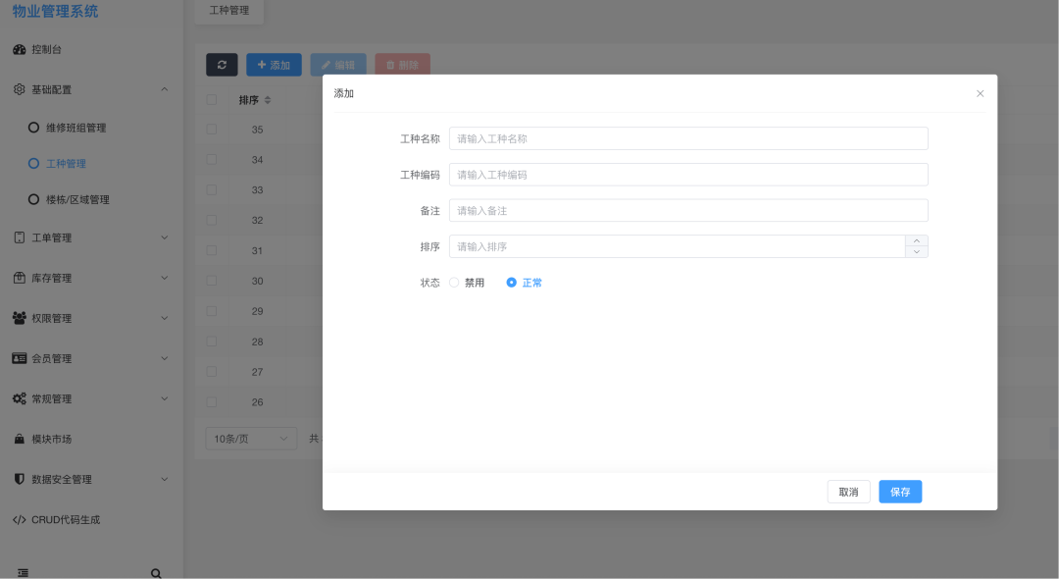Click the 保存 button
This screenshot has height=579, width=1059.
click(900, 492)
